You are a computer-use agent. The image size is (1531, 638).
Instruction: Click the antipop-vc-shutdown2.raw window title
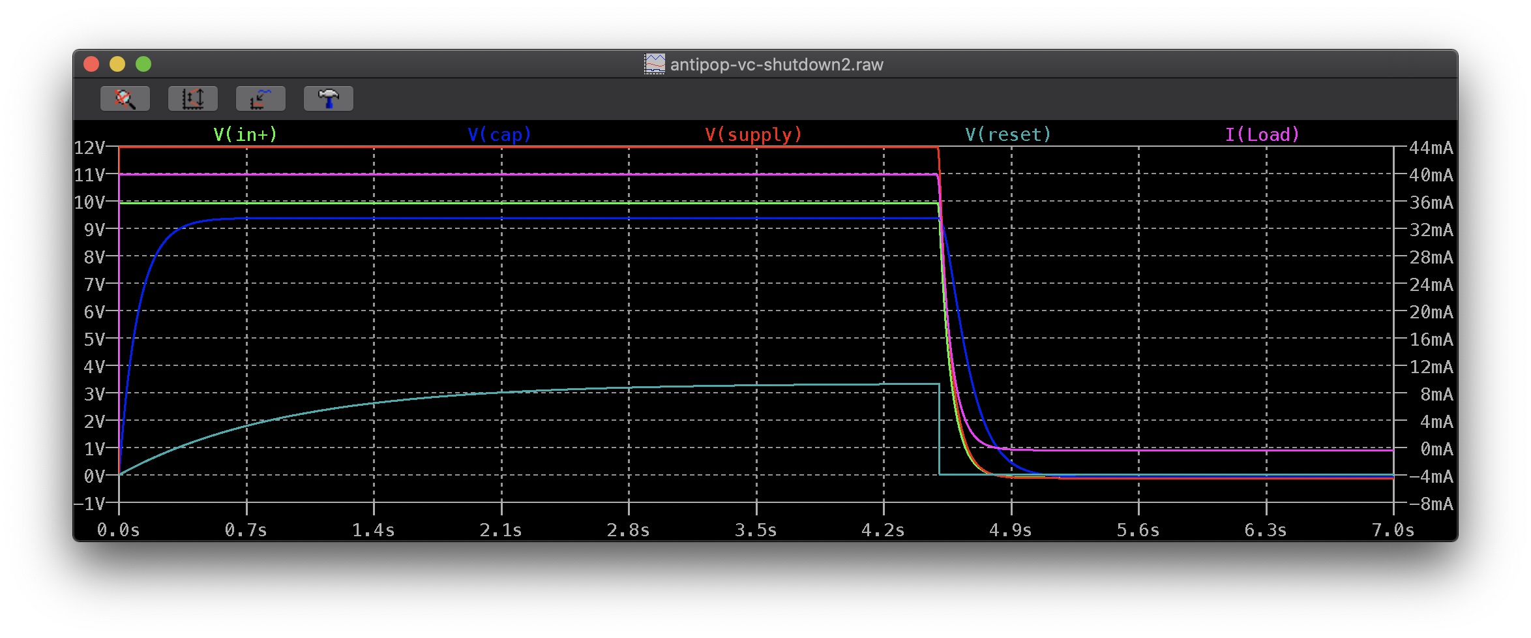(x=777, y=65)
